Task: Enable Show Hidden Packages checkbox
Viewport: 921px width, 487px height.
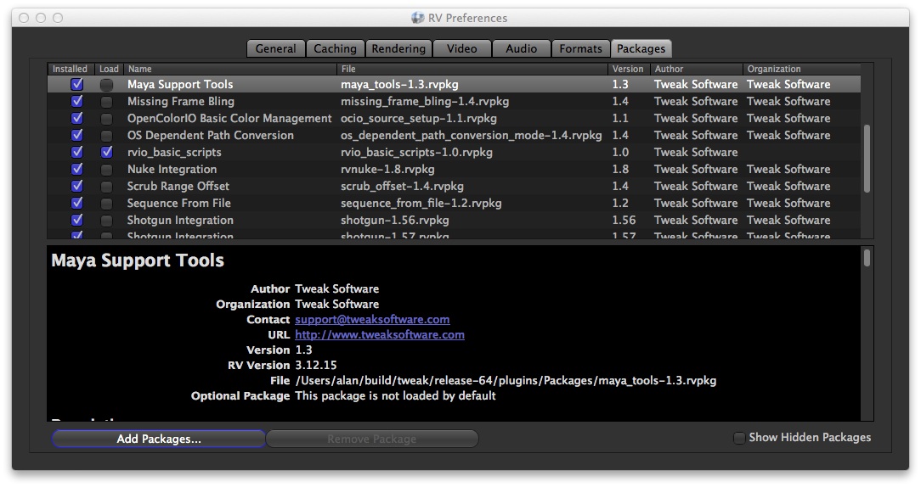Action: (739, 438)
